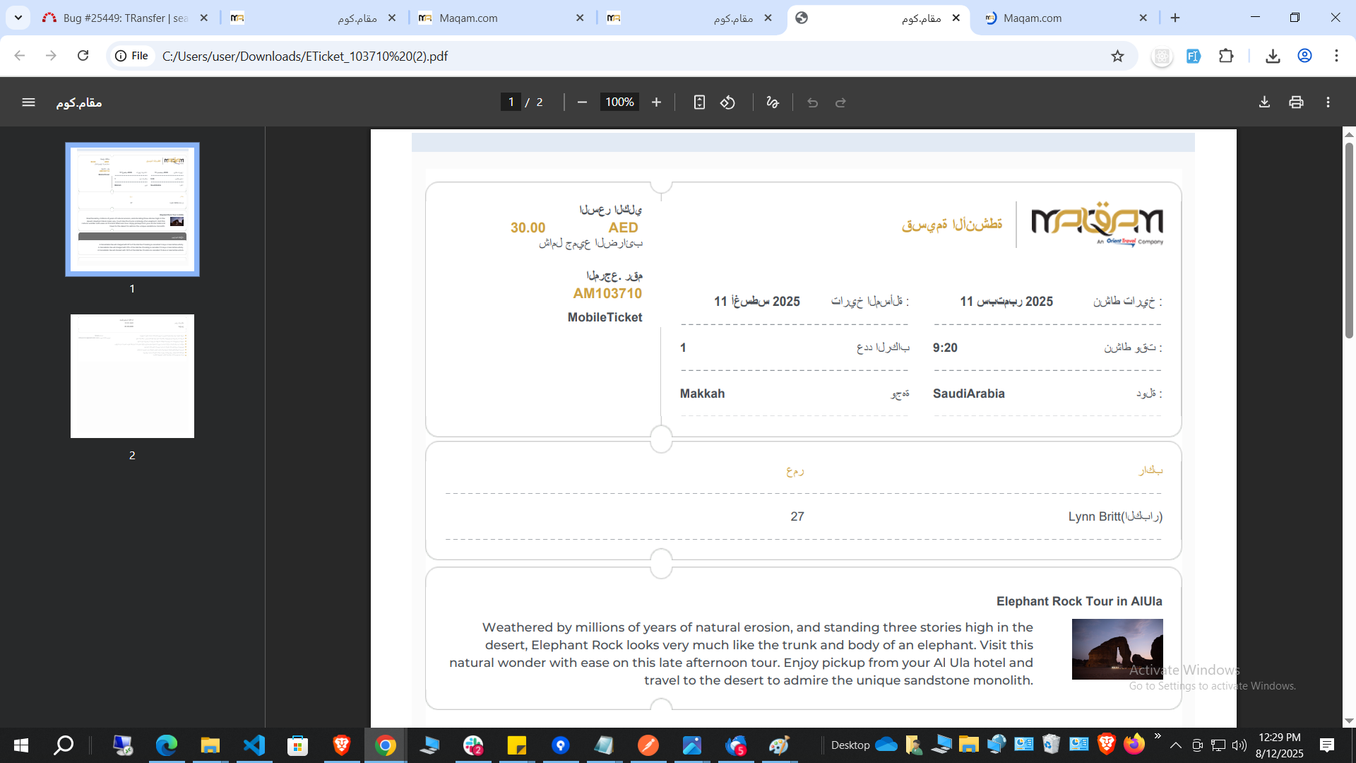Screen dimensions: 1356x763
Task: Open the Chrome extensions puzzle icon
Action: tap(1226, 56)
